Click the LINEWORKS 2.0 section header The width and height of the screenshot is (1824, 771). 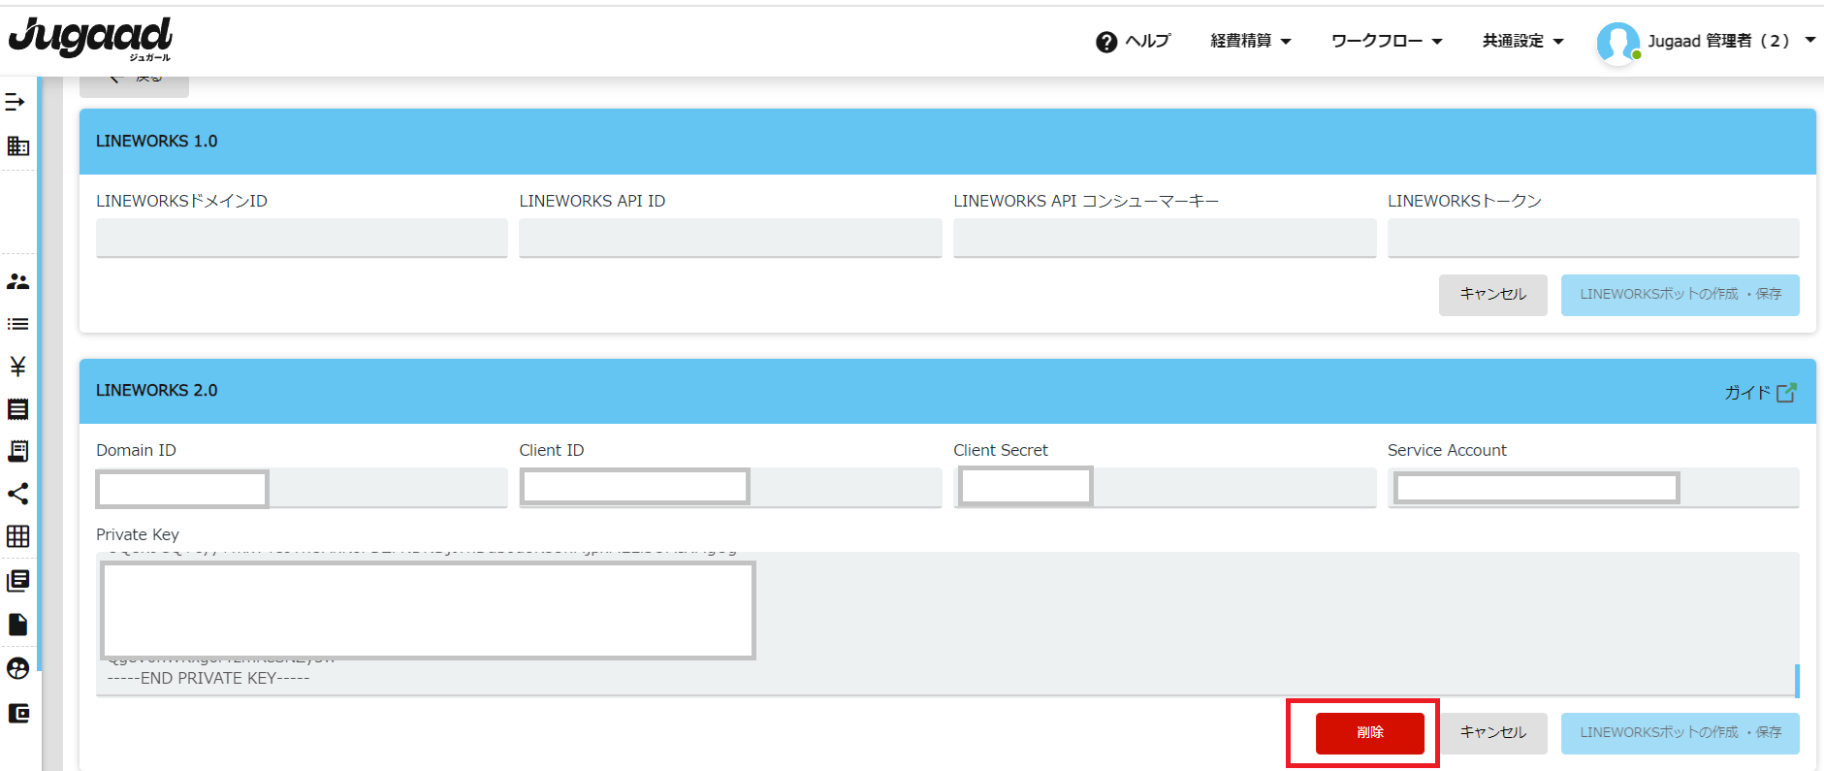coord(947,391)
